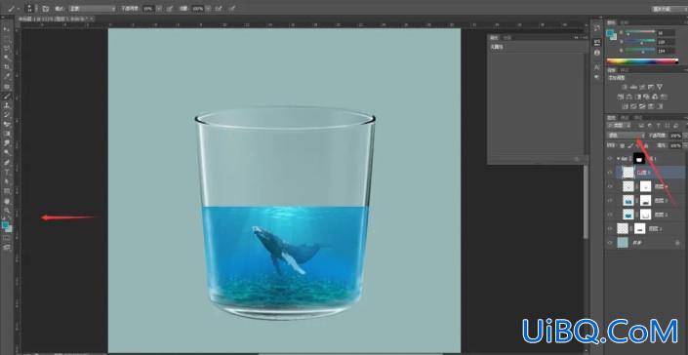
Task: Select the Gradient tool
Action: point(7,134)
